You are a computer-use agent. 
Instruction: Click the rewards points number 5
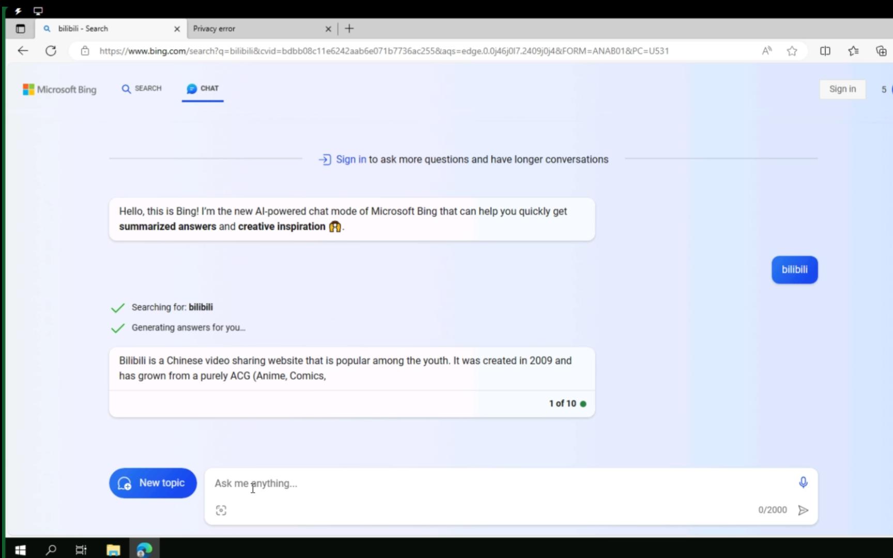pos(884,89)
